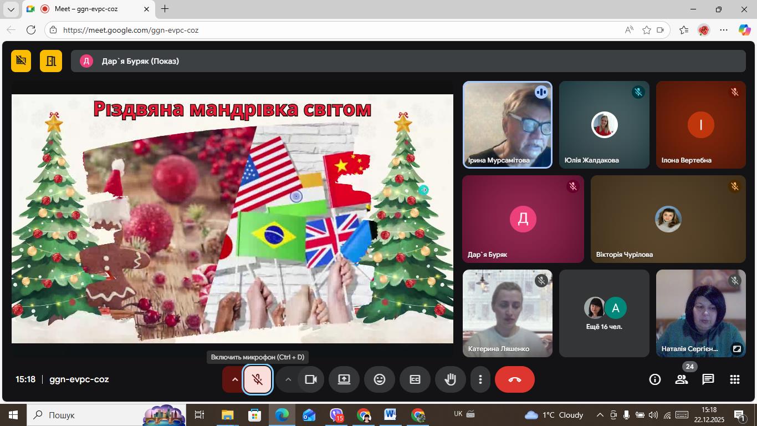The height and width of the screenshot is (426, 757).
Task: Toggle closed captions button
Action: point(415,379)
